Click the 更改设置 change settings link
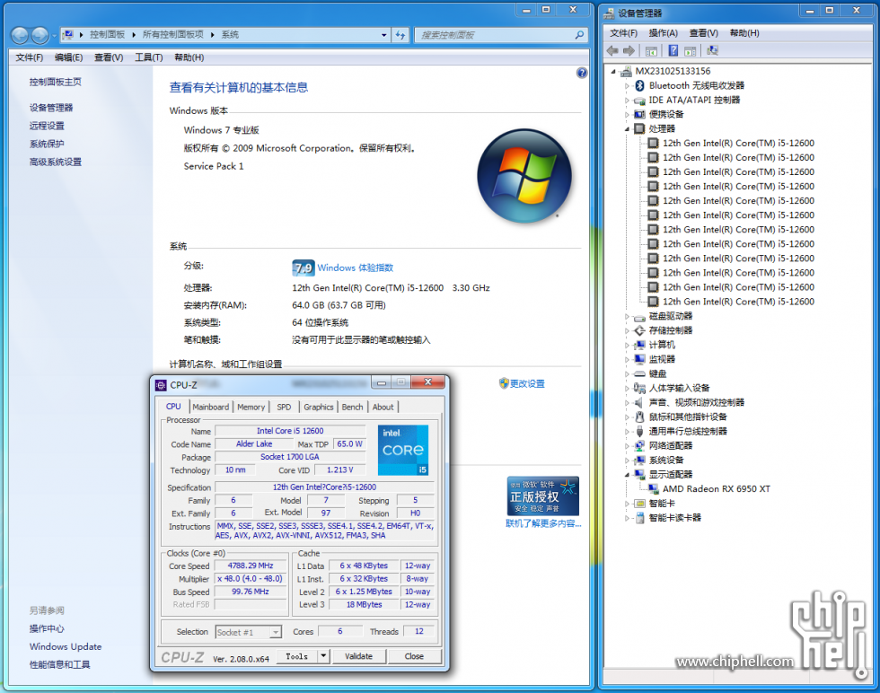880x693 pixels. (x=527, y=384)
